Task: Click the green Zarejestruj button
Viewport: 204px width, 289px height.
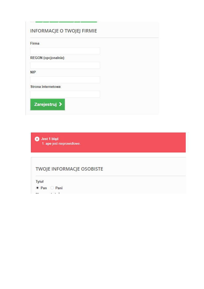Action: 48,105
